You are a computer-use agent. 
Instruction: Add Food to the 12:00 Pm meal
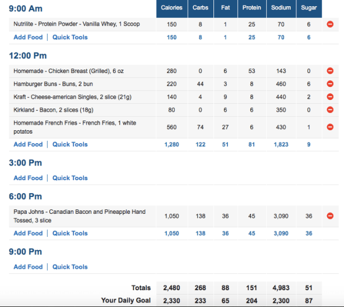pos(28,144)
